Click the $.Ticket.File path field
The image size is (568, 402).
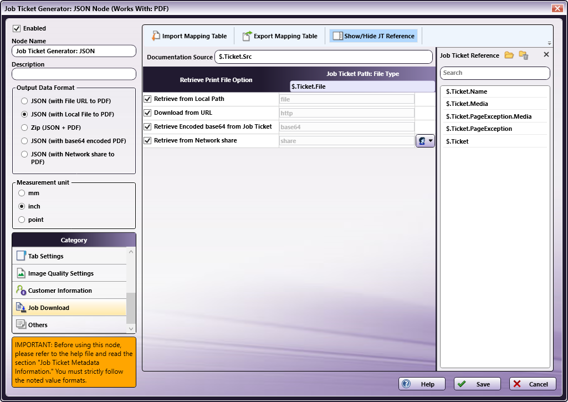point(362,86)
